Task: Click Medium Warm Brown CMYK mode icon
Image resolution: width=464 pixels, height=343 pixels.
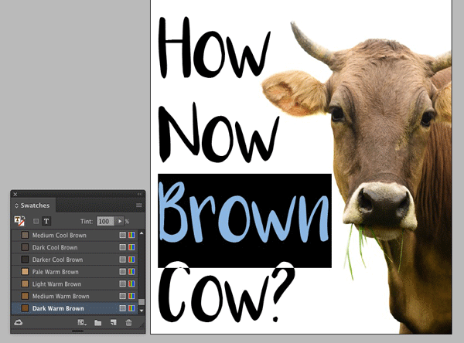Action: click(131, 297)
